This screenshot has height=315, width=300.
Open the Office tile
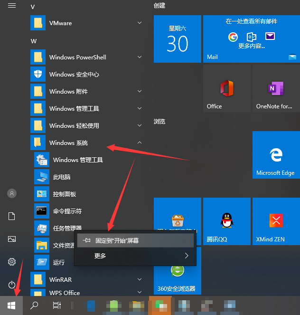point(227,88)
